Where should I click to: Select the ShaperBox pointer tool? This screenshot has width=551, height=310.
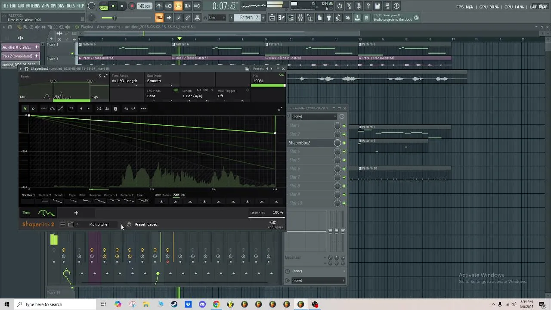(25, 108)
